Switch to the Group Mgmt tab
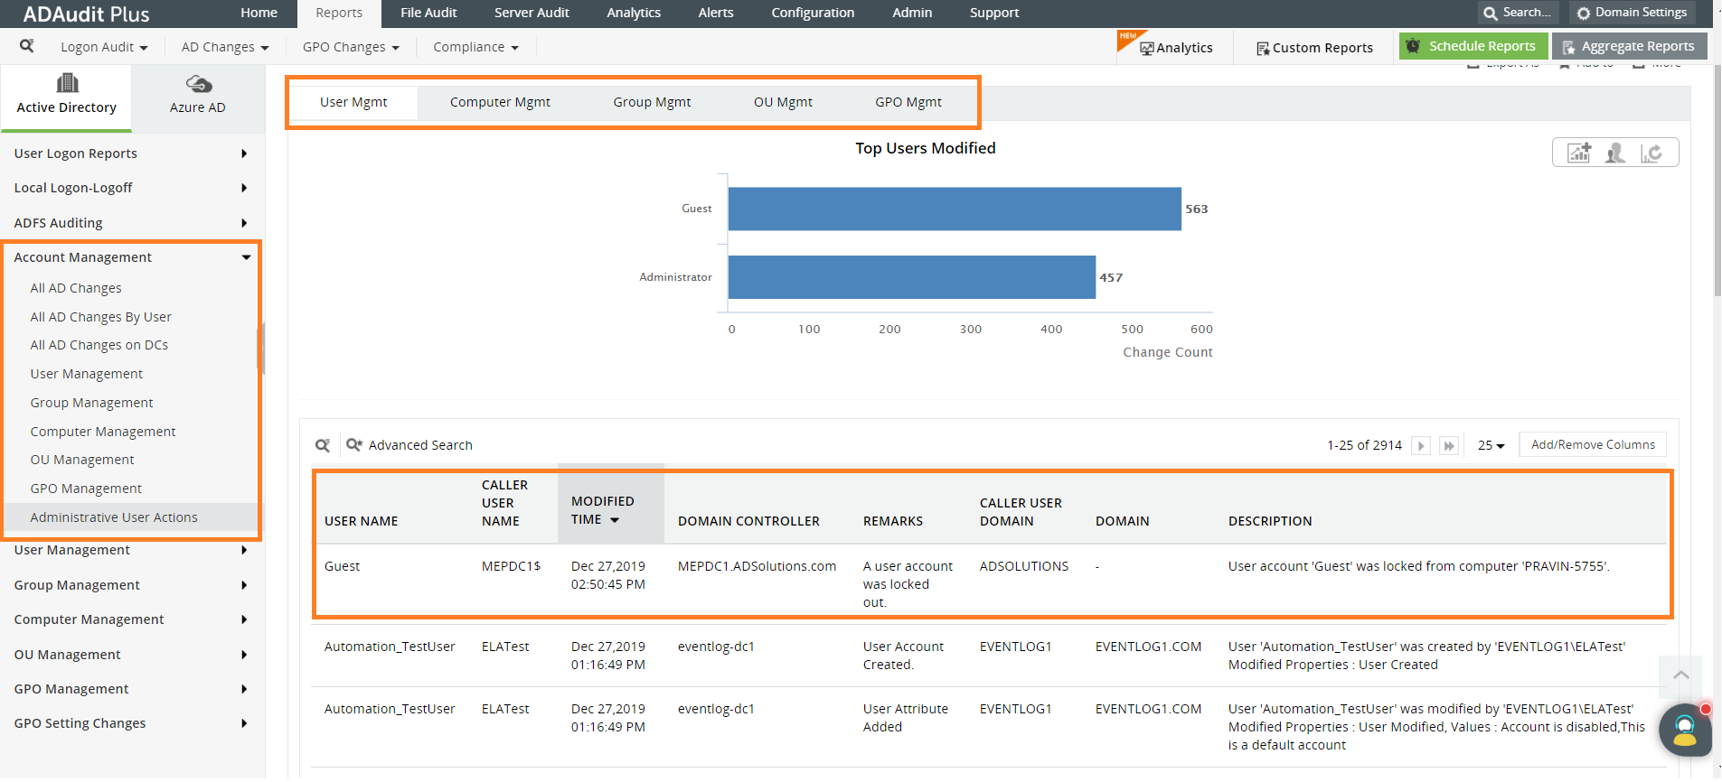This screenshot has width=1722, height=782. click(652, 102)
